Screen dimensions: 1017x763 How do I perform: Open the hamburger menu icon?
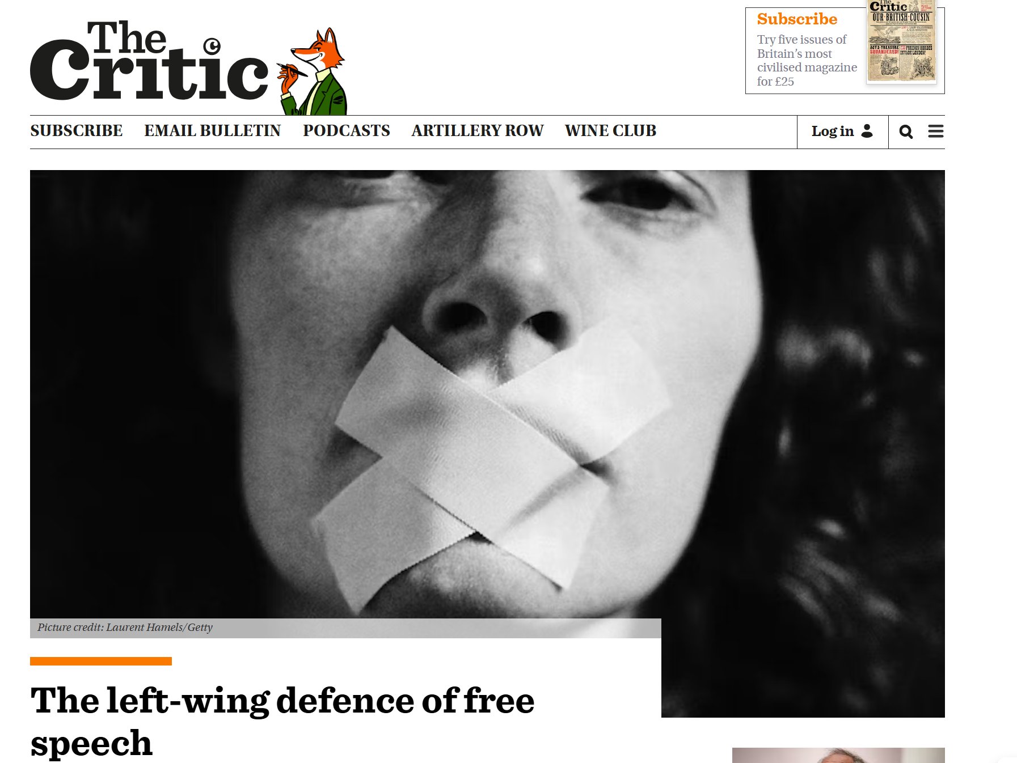click(935, 132)
